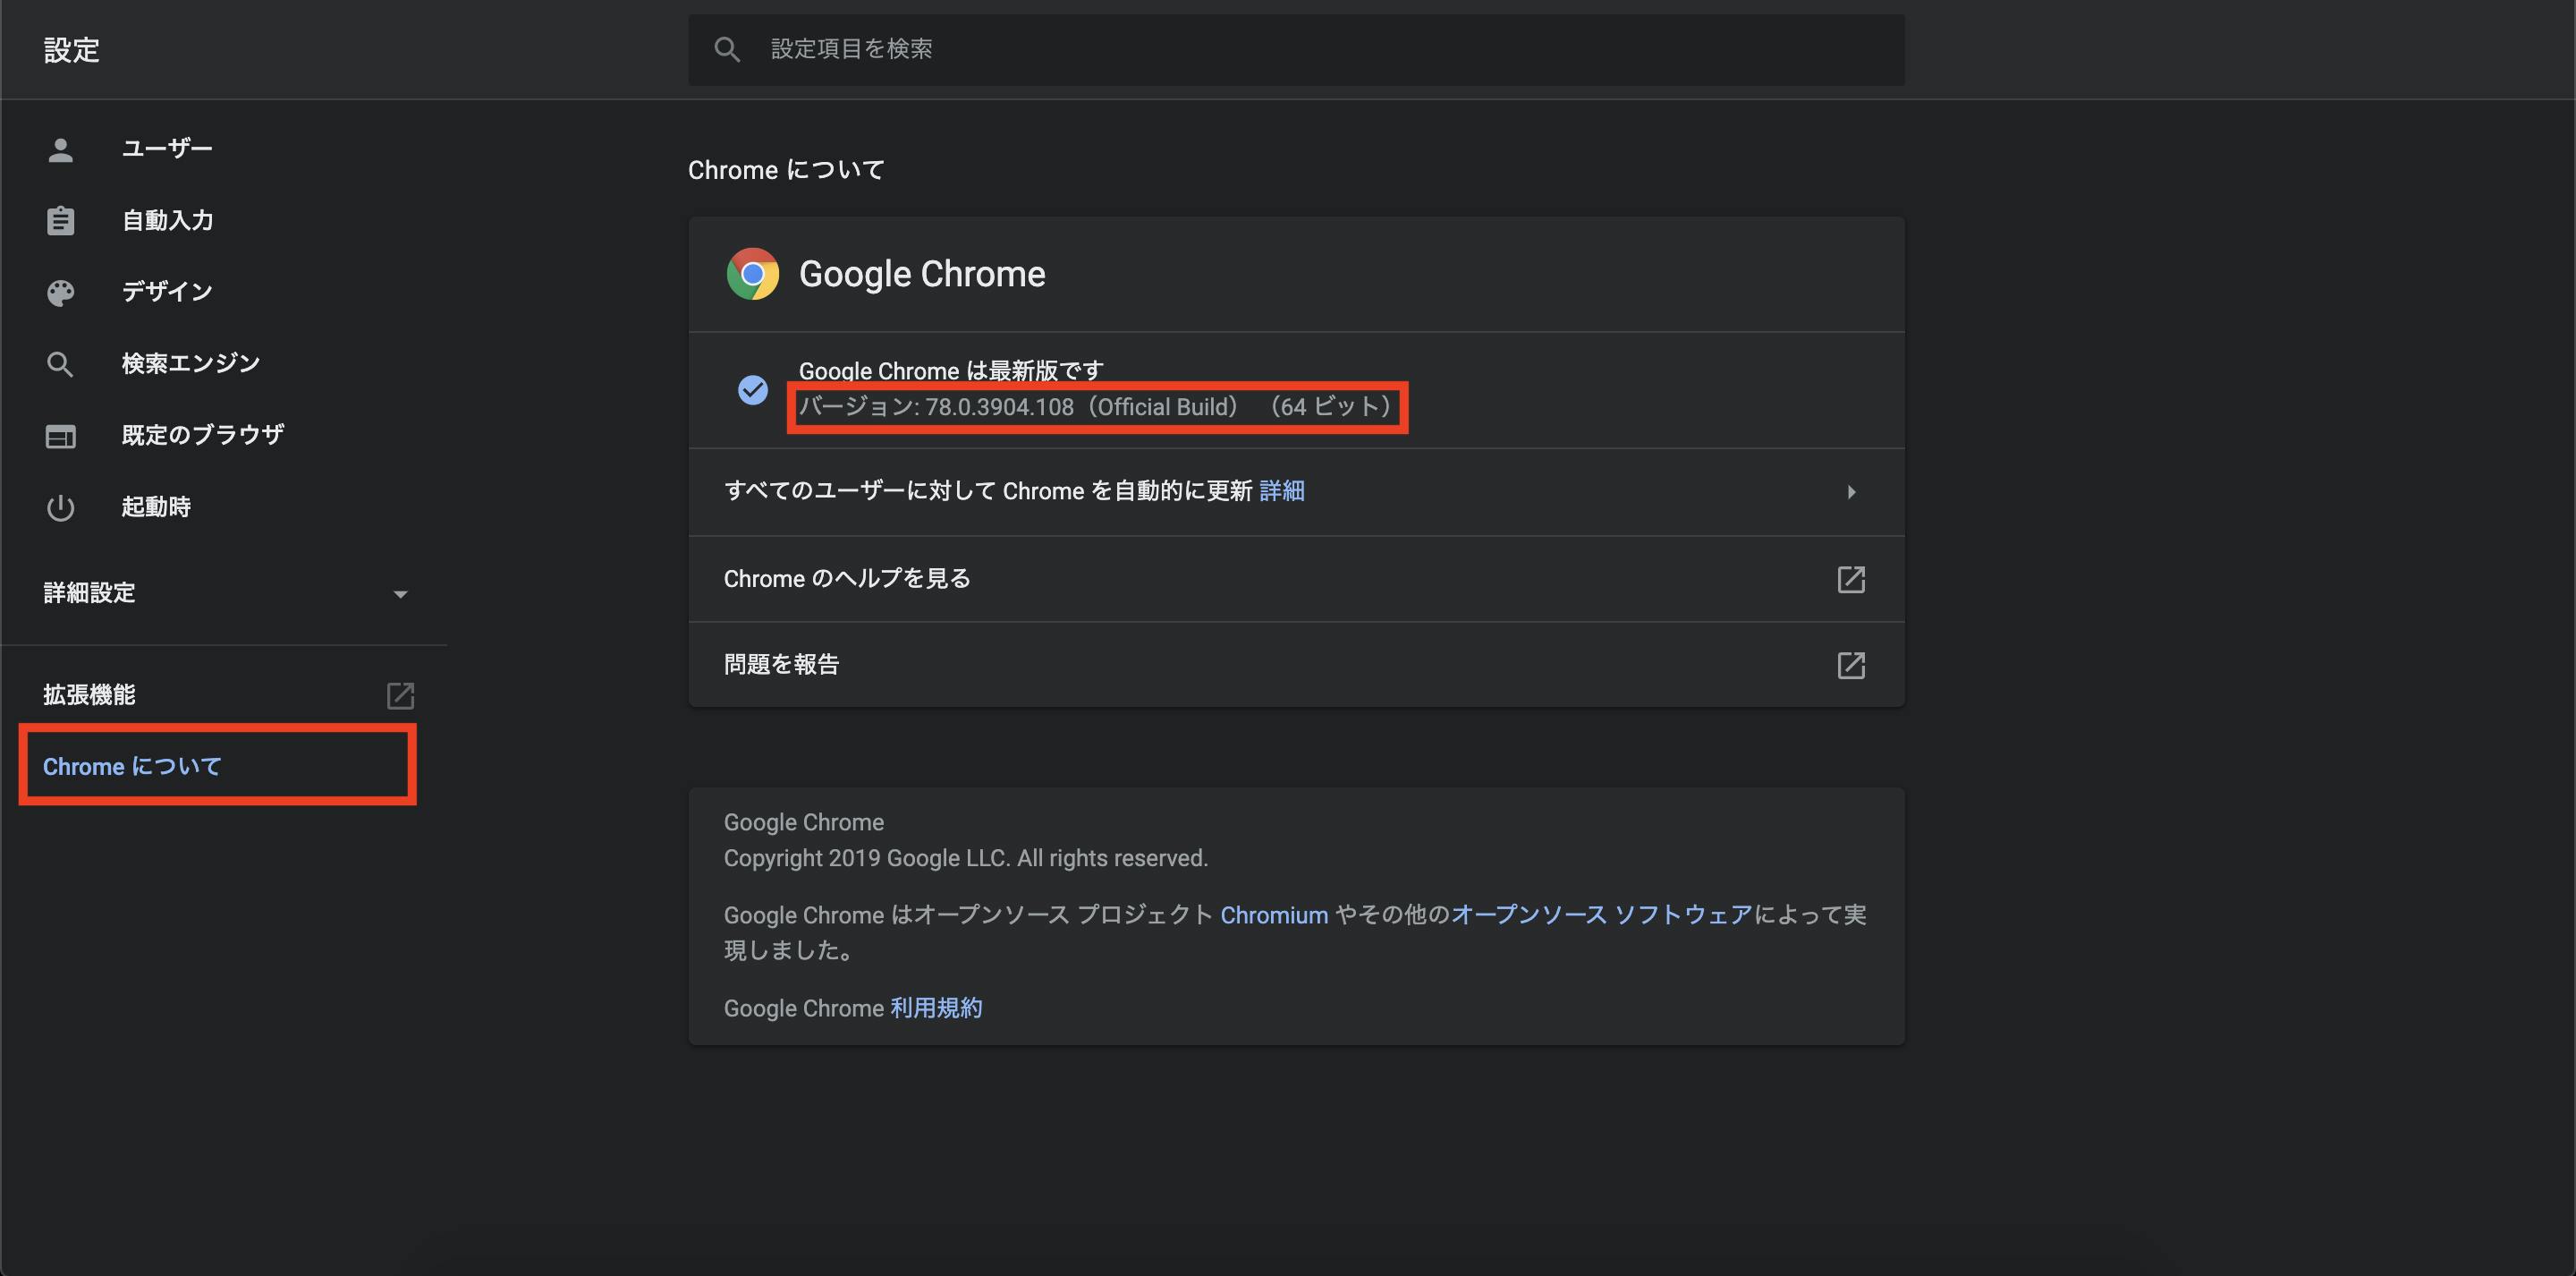Click the Chromium project link
This screenshot has width=2576, height=1276.
coord(1273,914)
